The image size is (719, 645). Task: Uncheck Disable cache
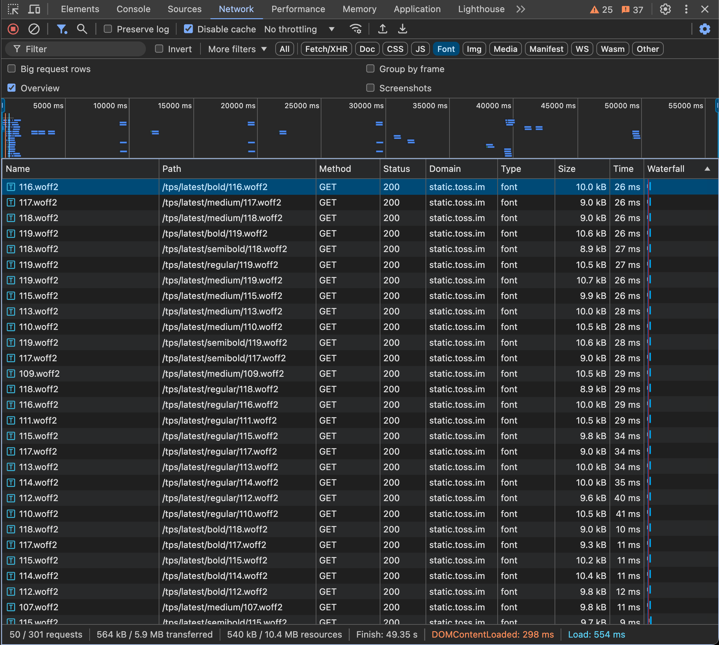(189, 29)
